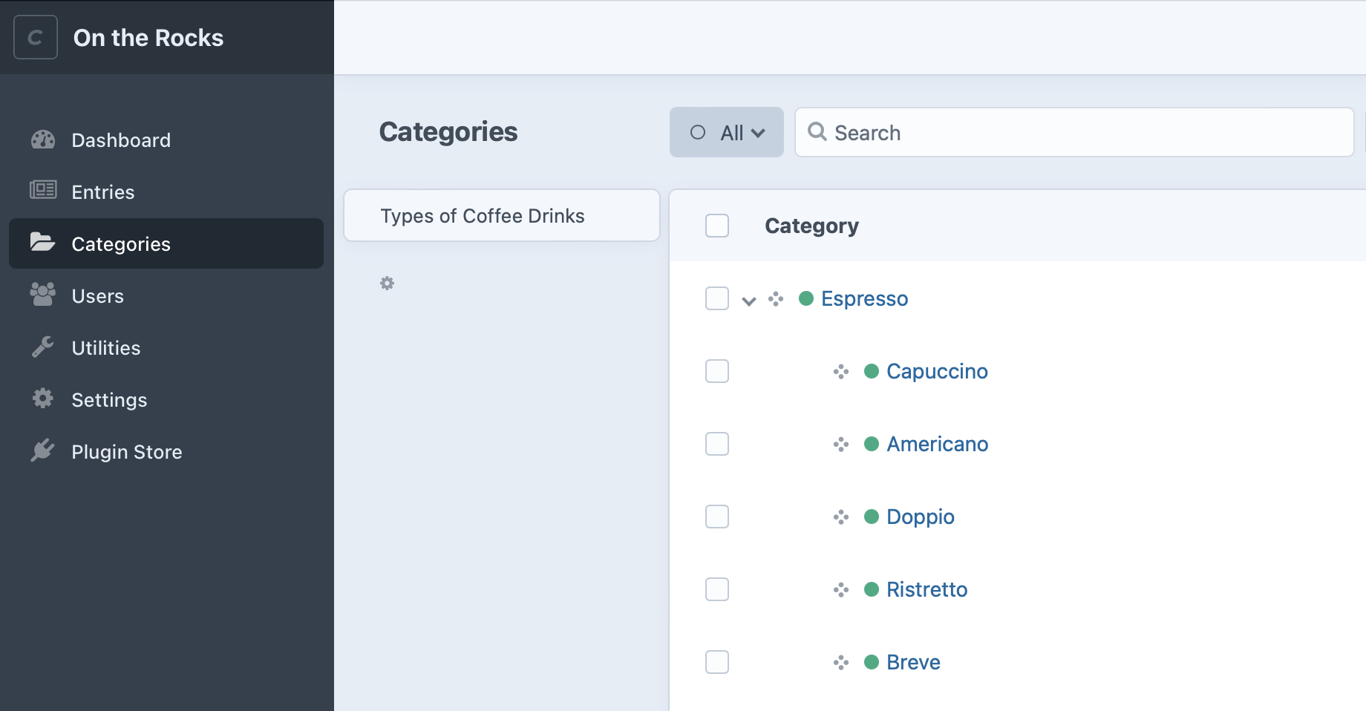The height and width of the screenshot is (711, 1366).
Task: Select the Entries icon in the sidebar
Action: [43, 191]
